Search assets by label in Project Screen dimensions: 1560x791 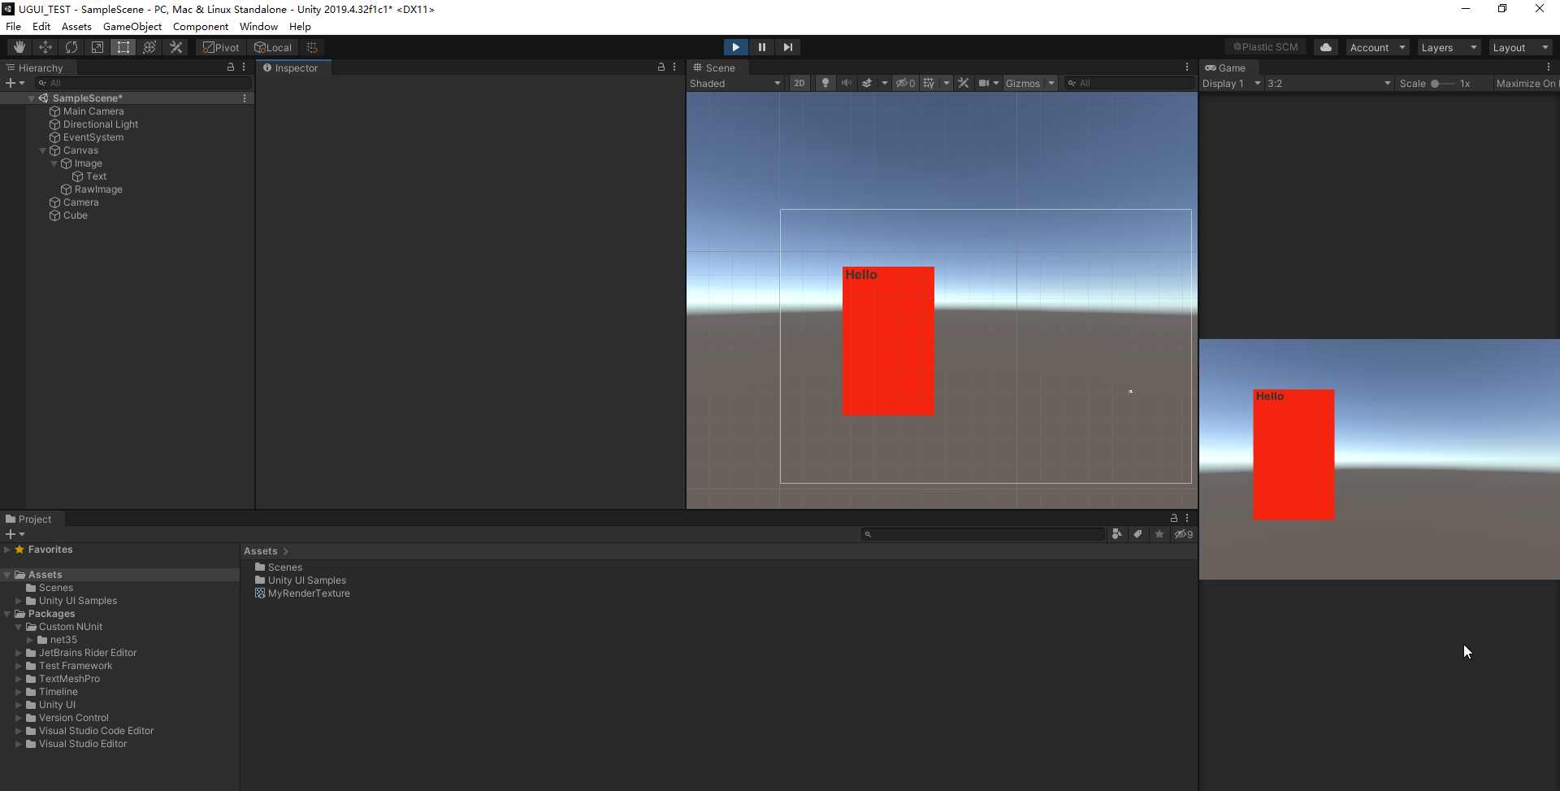coord(1138,534)
